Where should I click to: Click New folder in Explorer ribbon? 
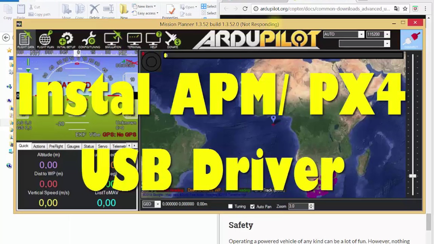pyautogui.click(x=124, y=11)
